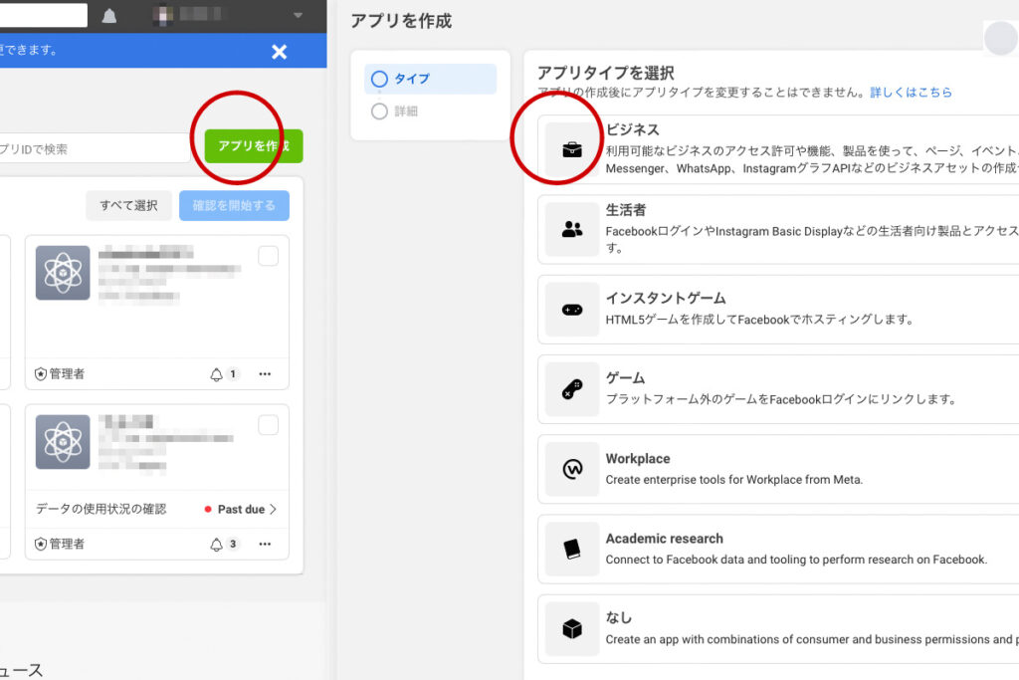1019x680 pixels.
Task: Choose the Workplace logo icon
Action: pyautogui.click(x=572, y=469)
